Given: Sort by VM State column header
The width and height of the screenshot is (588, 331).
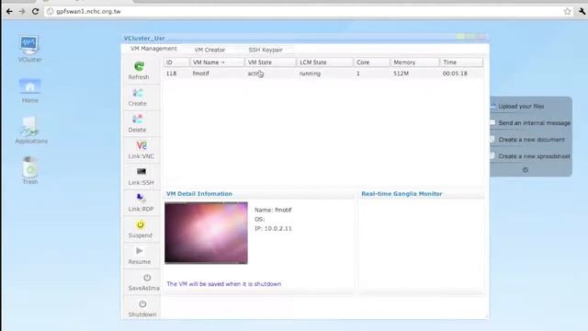Looking at the screenshot, I should click(x=270, y=63).
